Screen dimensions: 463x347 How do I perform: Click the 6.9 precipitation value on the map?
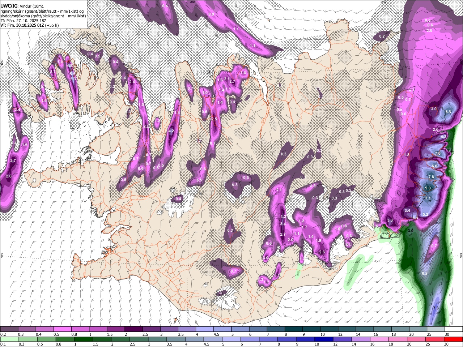tap(448, 112)
